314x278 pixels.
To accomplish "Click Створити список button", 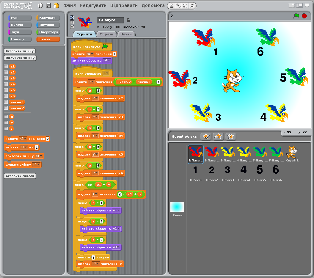I will click(20, 176).
